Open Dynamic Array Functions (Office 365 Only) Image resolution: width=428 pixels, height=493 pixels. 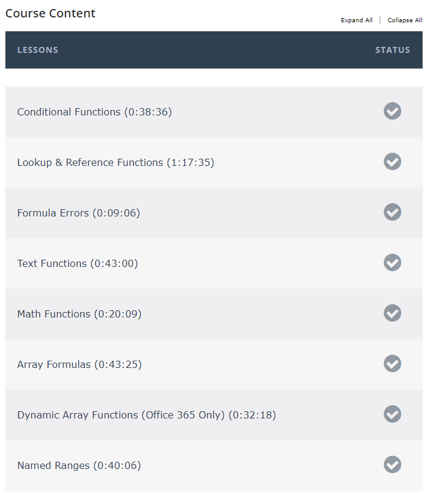point(147,415)
